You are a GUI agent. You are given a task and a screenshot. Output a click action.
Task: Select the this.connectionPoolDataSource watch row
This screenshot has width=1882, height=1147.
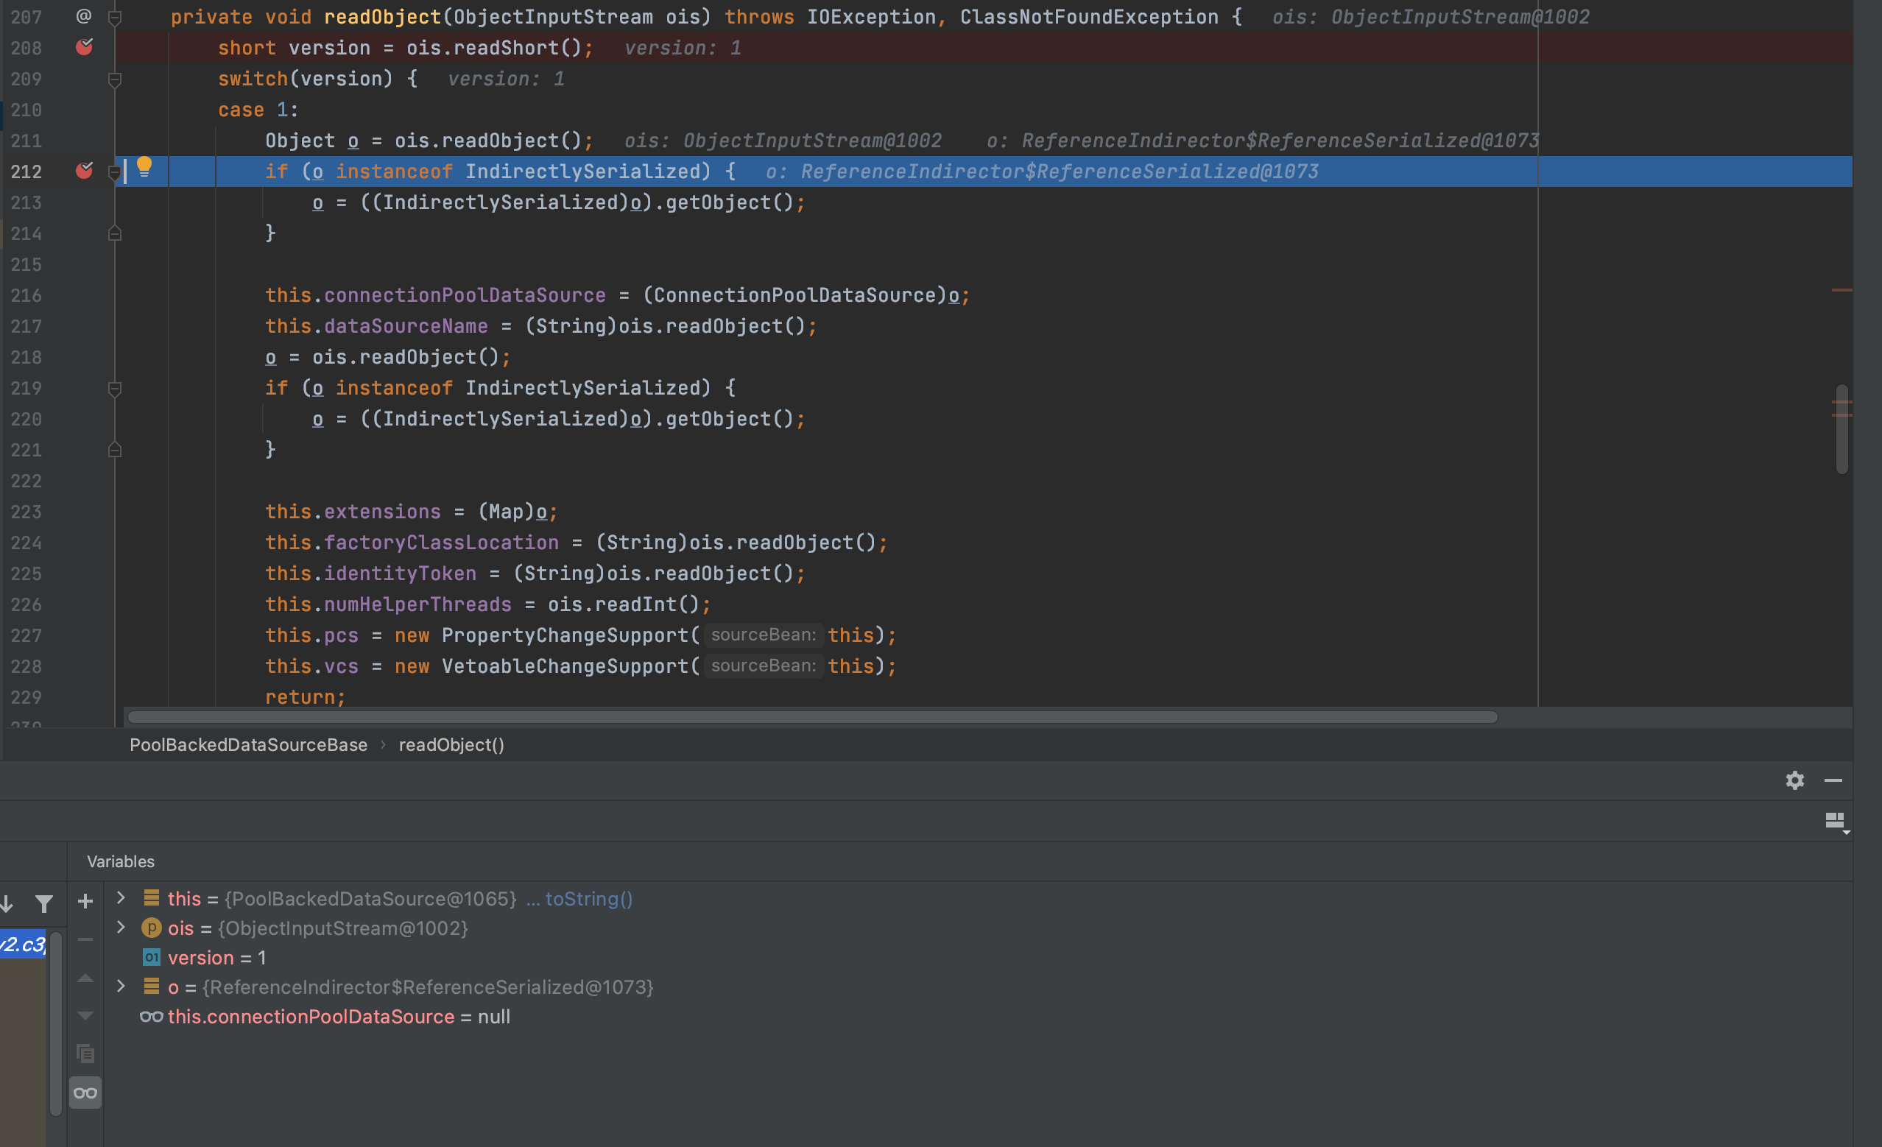coord(978,1017)
